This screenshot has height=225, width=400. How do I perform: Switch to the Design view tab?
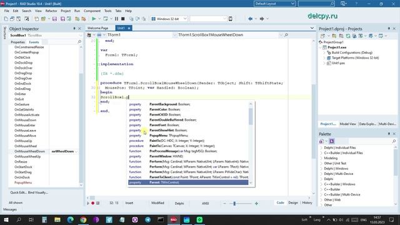pyautogui.click(x=293, y=202)
